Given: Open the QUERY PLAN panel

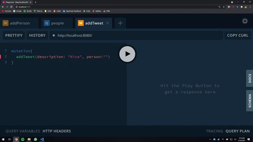Looking at the screenshot, I should (x=238, y=131).
